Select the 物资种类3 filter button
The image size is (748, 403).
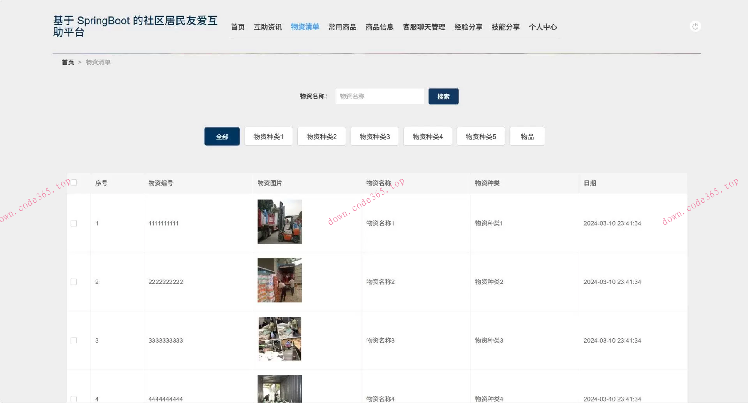374,136
